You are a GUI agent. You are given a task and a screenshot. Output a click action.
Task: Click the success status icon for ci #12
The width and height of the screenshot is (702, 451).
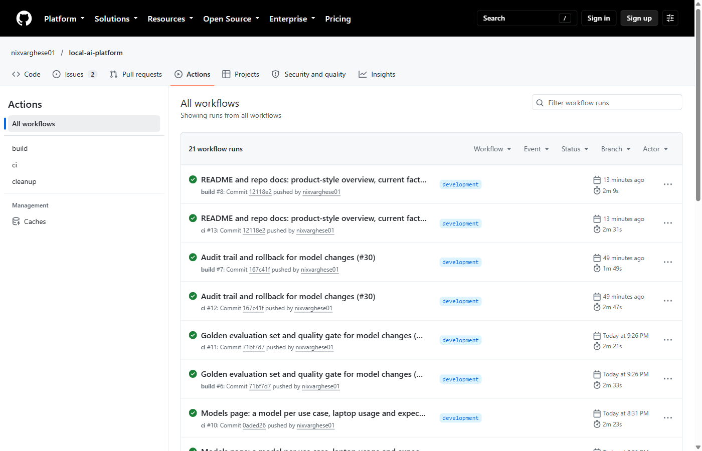[x=193, y=296]
